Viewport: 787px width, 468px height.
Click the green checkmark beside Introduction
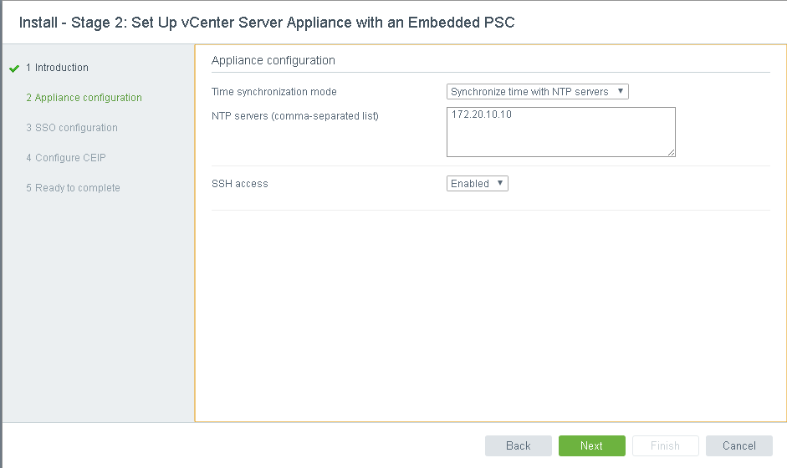click(14, 69)
